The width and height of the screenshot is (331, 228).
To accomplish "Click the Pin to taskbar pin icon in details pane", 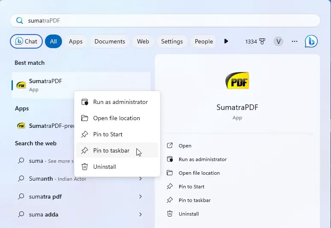I will (x=170, y=200).
